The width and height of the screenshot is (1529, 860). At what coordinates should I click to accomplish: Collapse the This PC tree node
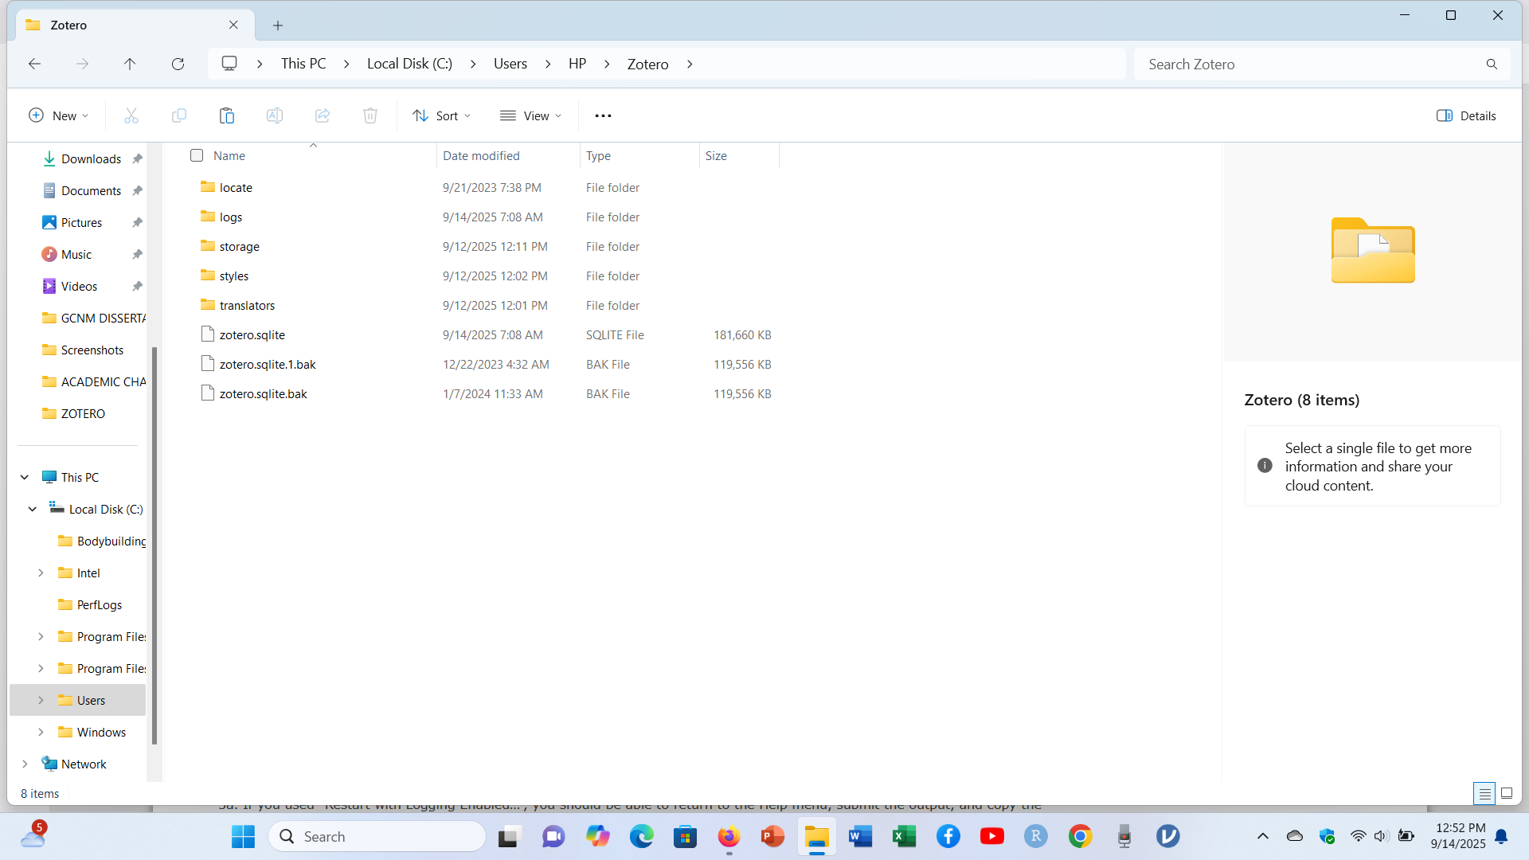click(x=25, y=477)
